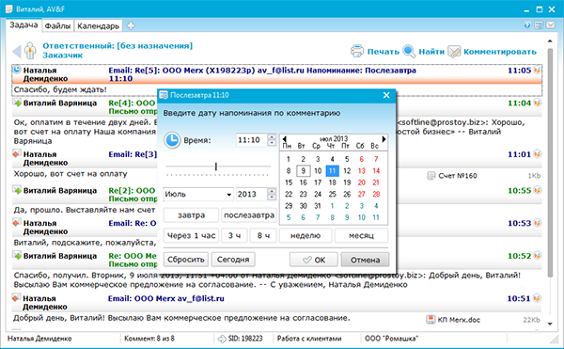Click the year field showing 2013
564x349 pixels.
tap(252, 195)
